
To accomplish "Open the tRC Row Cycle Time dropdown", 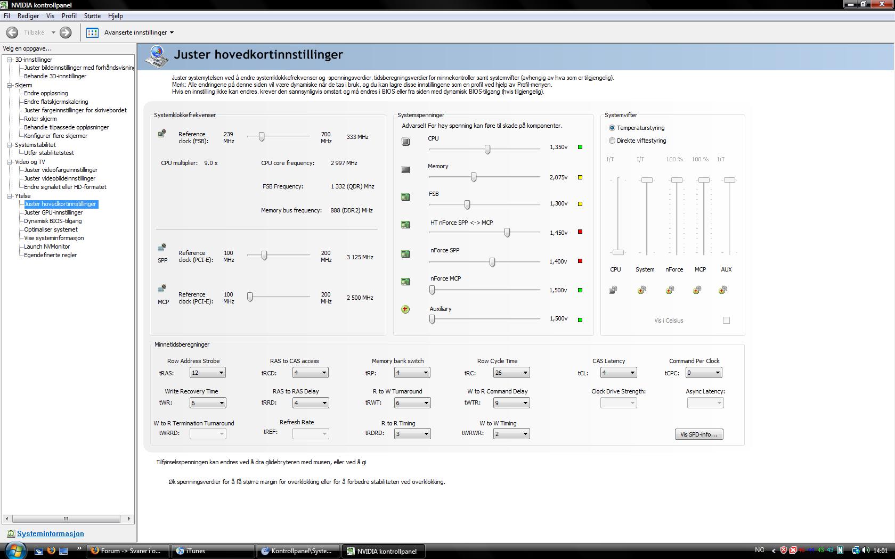I will (x=511, y=373).
